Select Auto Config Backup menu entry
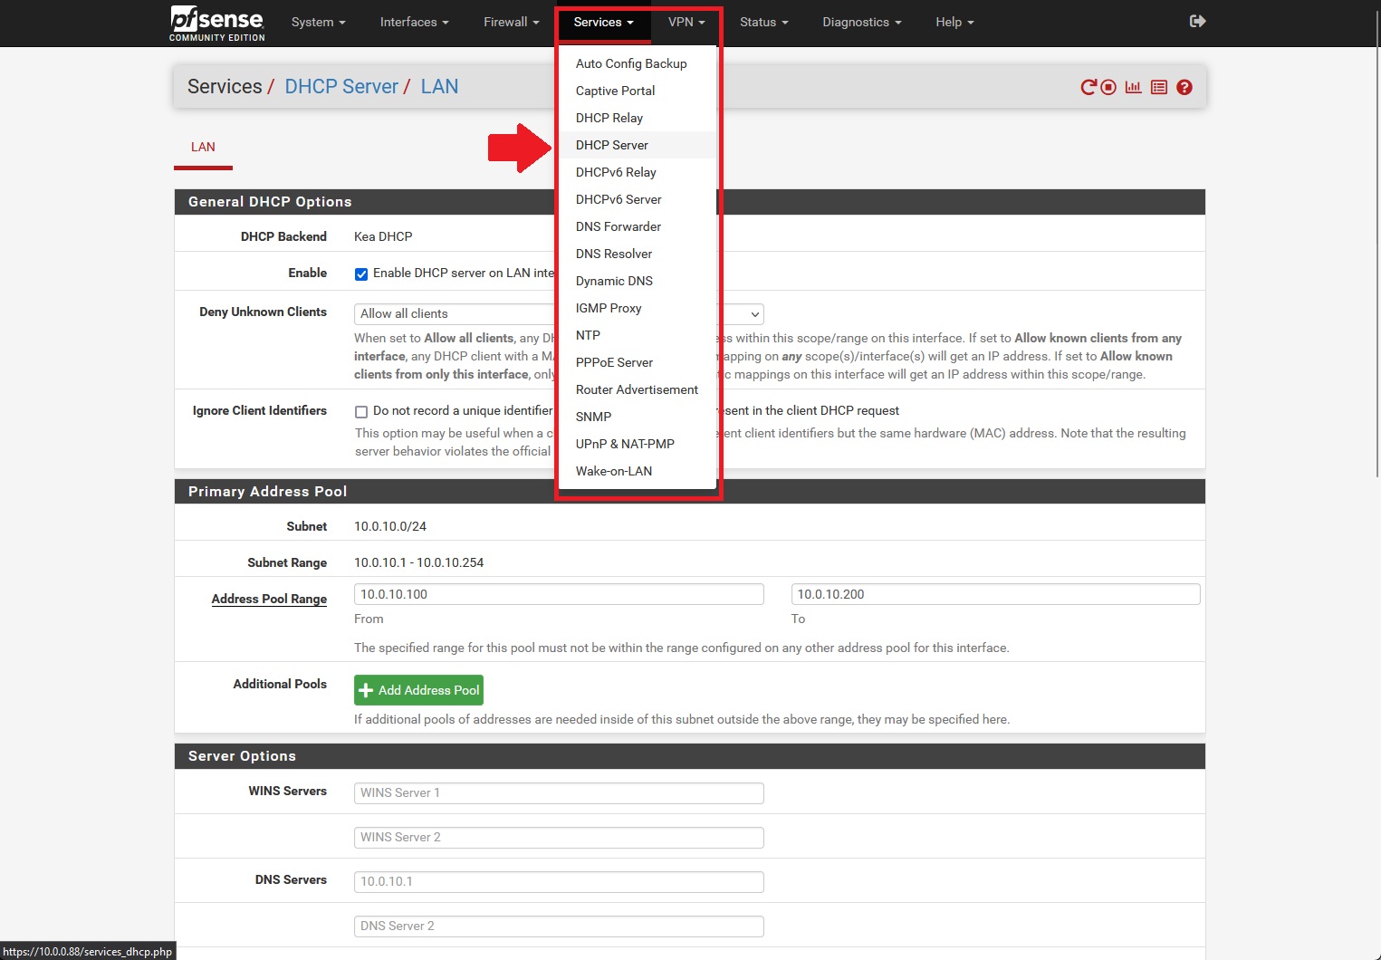This screenshot has width=1381, height=960. pos(638,63)
